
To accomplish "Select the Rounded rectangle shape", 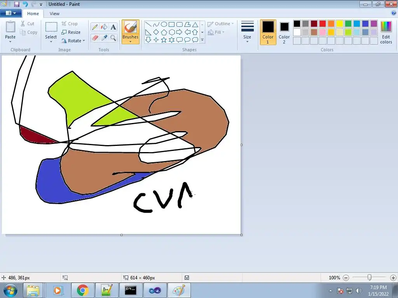I will point(180,24).
